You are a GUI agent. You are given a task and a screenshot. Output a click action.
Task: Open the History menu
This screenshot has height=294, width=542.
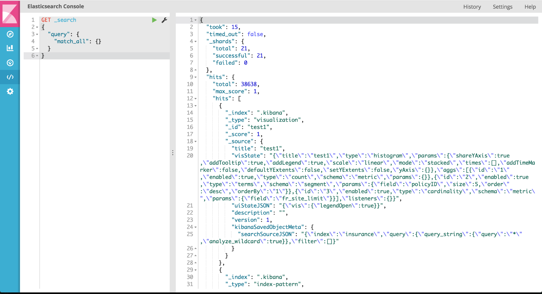tap(472, 7)
